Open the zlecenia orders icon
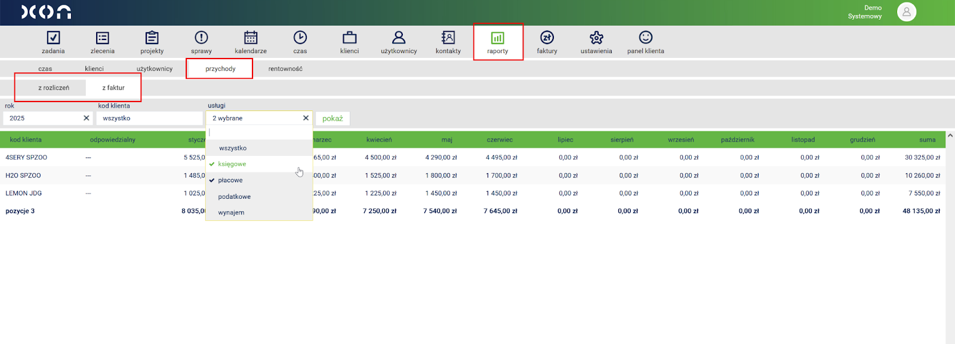 coord(103,38)
